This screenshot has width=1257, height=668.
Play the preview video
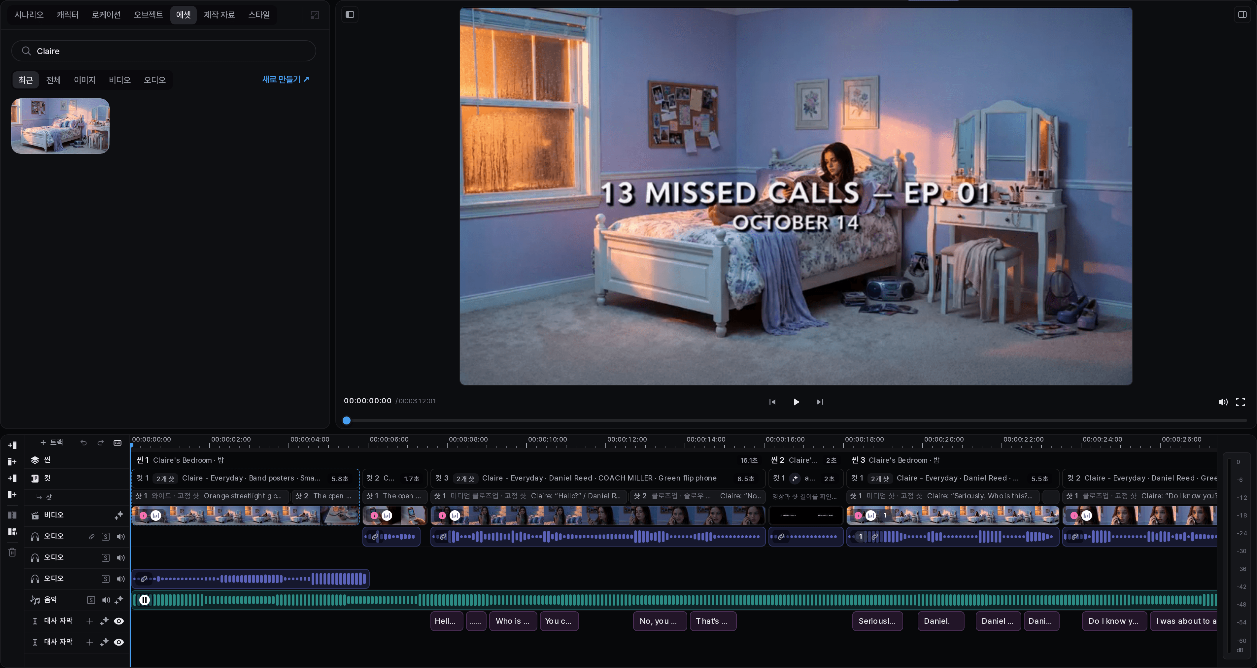point(796,402)
